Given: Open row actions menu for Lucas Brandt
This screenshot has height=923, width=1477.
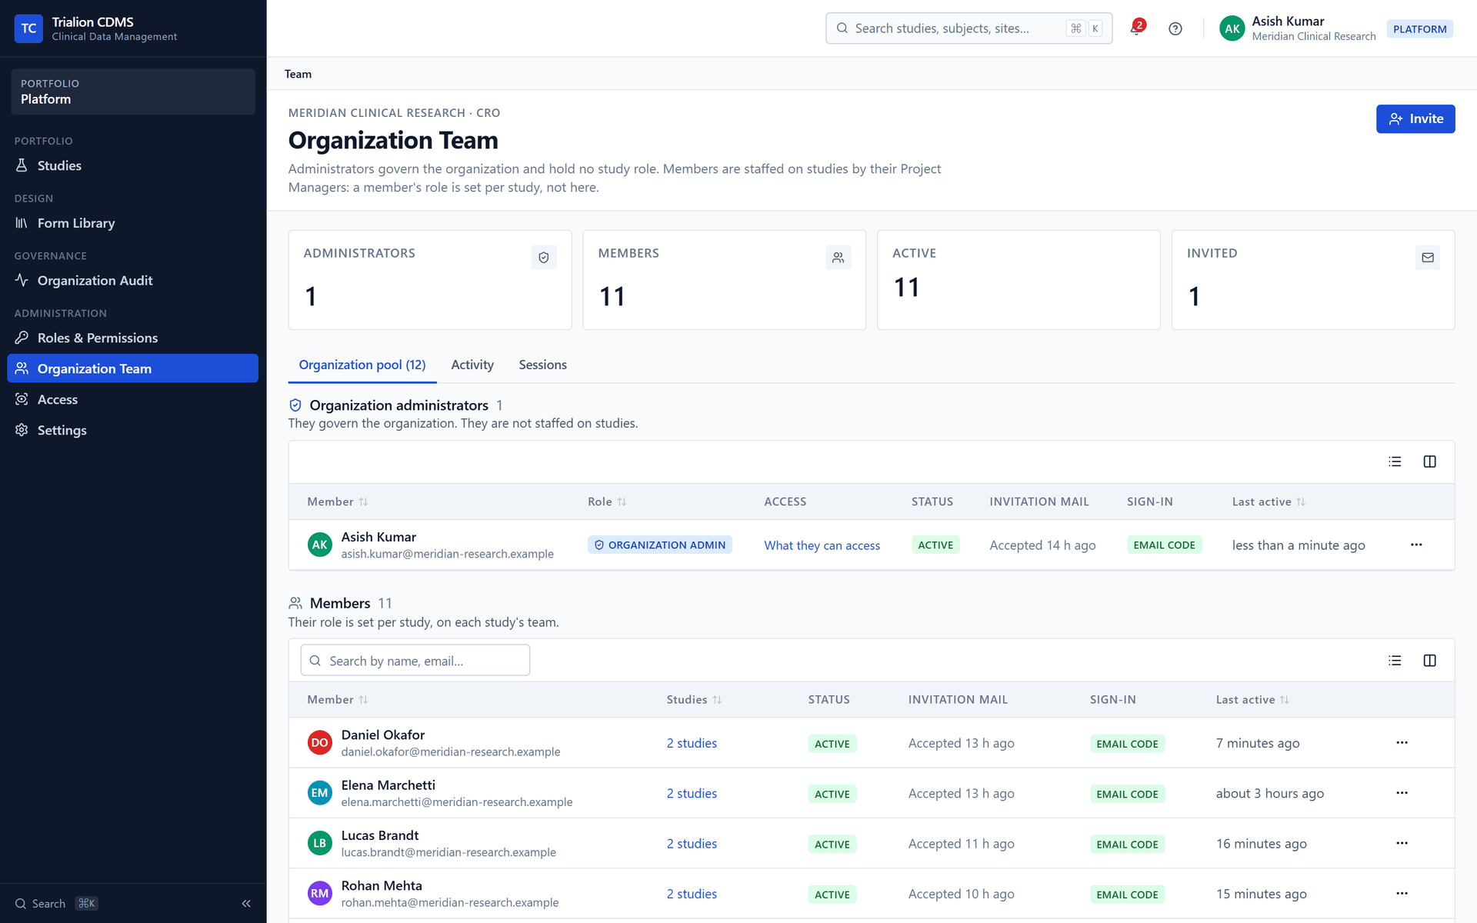Looking at the screenshot, I should (1402, 843).
